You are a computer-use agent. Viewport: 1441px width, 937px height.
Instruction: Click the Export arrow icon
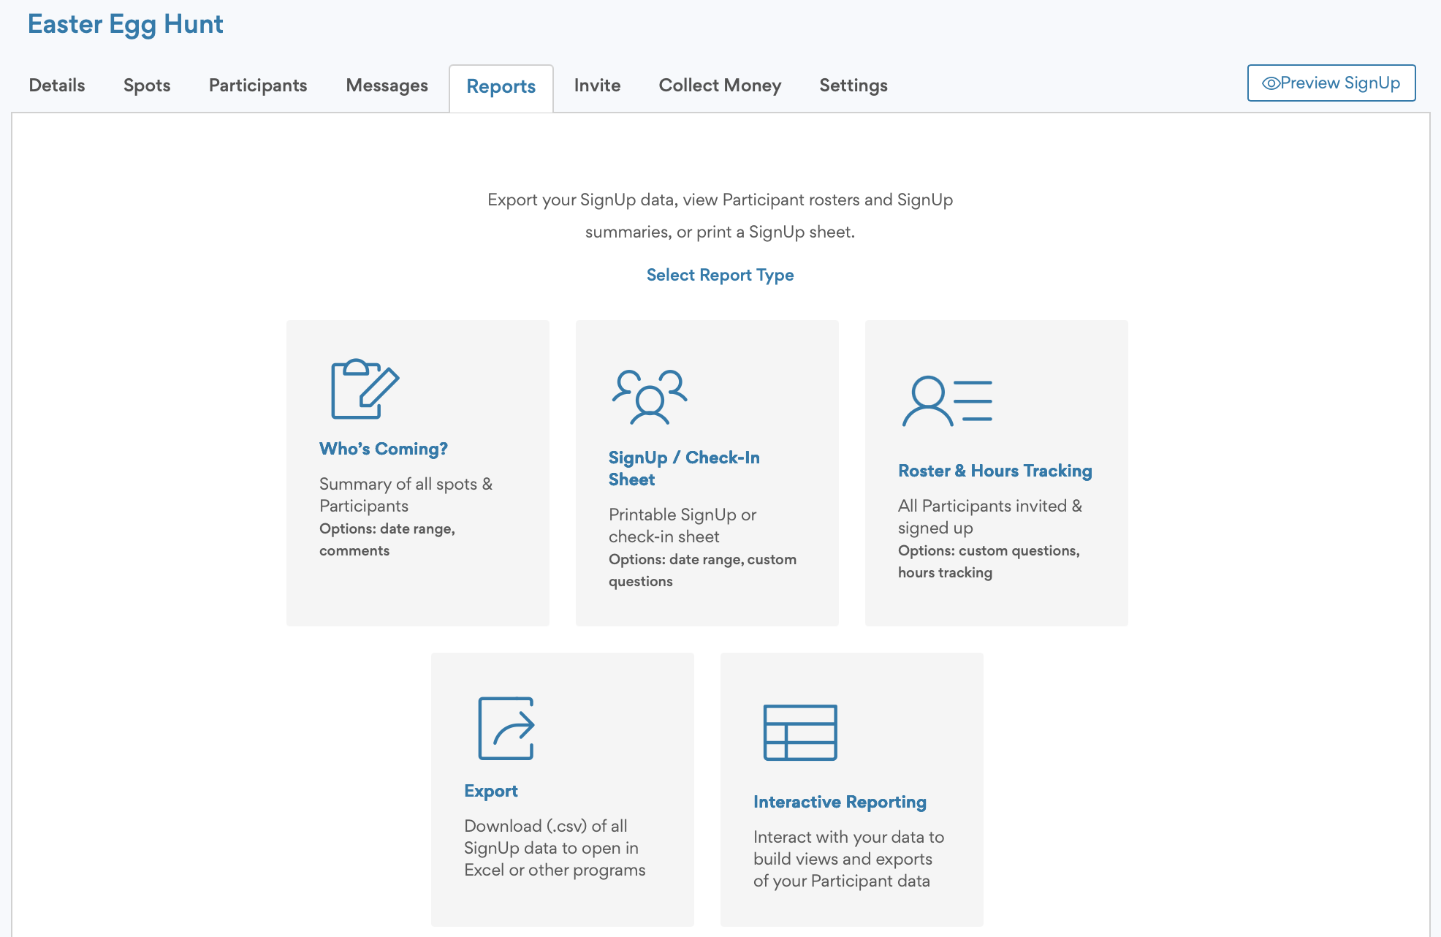(x=506, y=728)
